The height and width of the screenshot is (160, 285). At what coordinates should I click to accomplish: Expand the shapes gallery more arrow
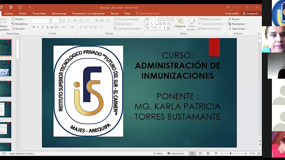click(172, 28)
